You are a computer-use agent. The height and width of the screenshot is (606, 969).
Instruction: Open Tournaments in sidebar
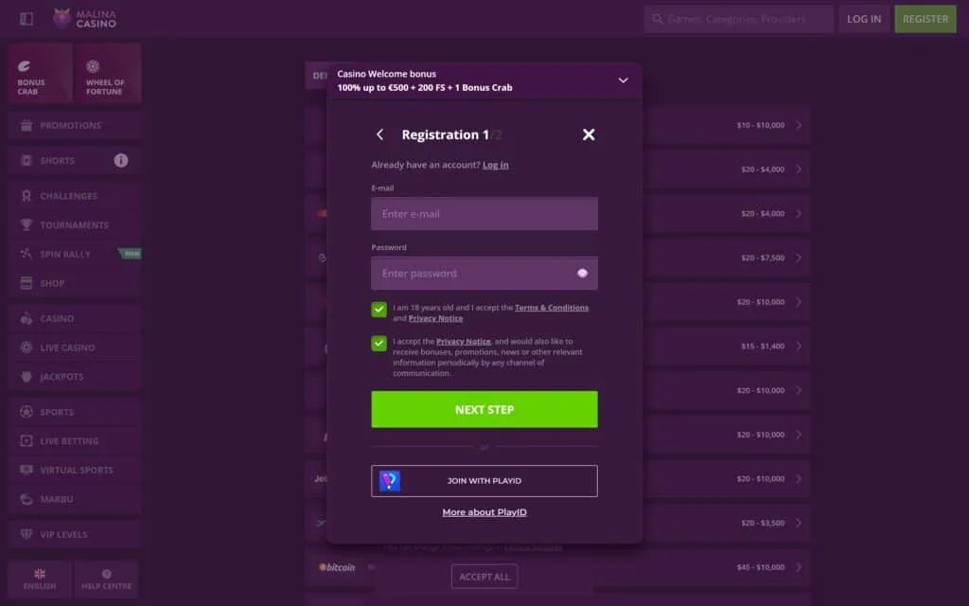(75, 225)
